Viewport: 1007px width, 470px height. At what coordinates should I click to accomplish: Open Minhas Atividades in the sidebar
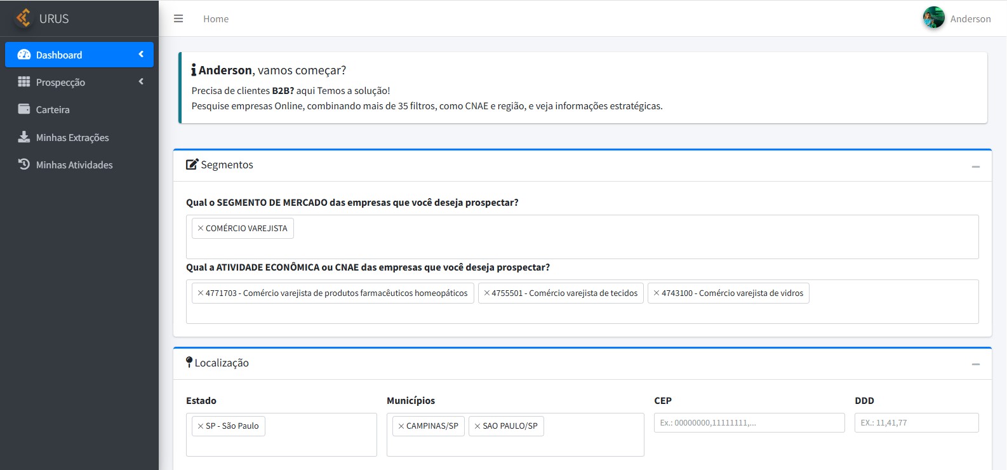74,165
